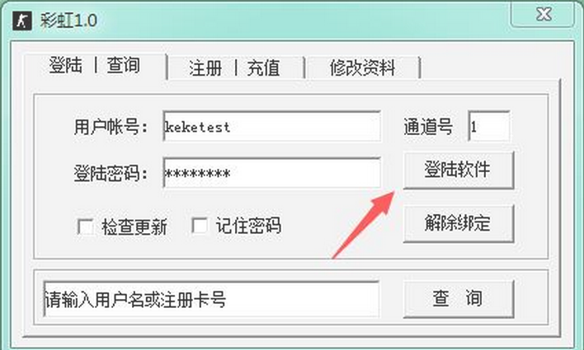
Task: Focus the 请输入用户名或注册卡号 search field
Action: tap(211, 299)
